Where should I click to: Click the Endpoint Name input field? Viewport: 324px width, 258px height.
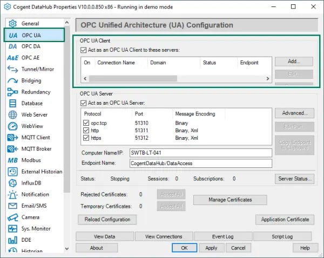tap(201, 164)
